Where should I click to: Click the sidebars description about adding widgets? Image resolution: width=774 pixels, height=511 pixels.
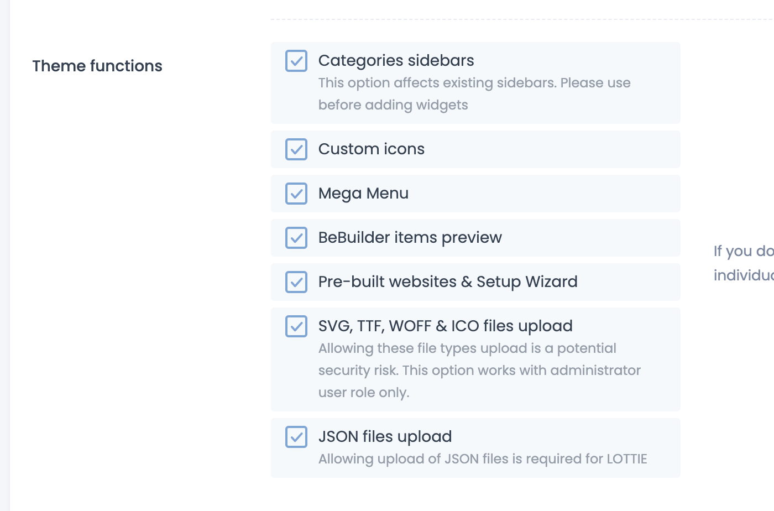pyautogui.click(x=474, y=93)
